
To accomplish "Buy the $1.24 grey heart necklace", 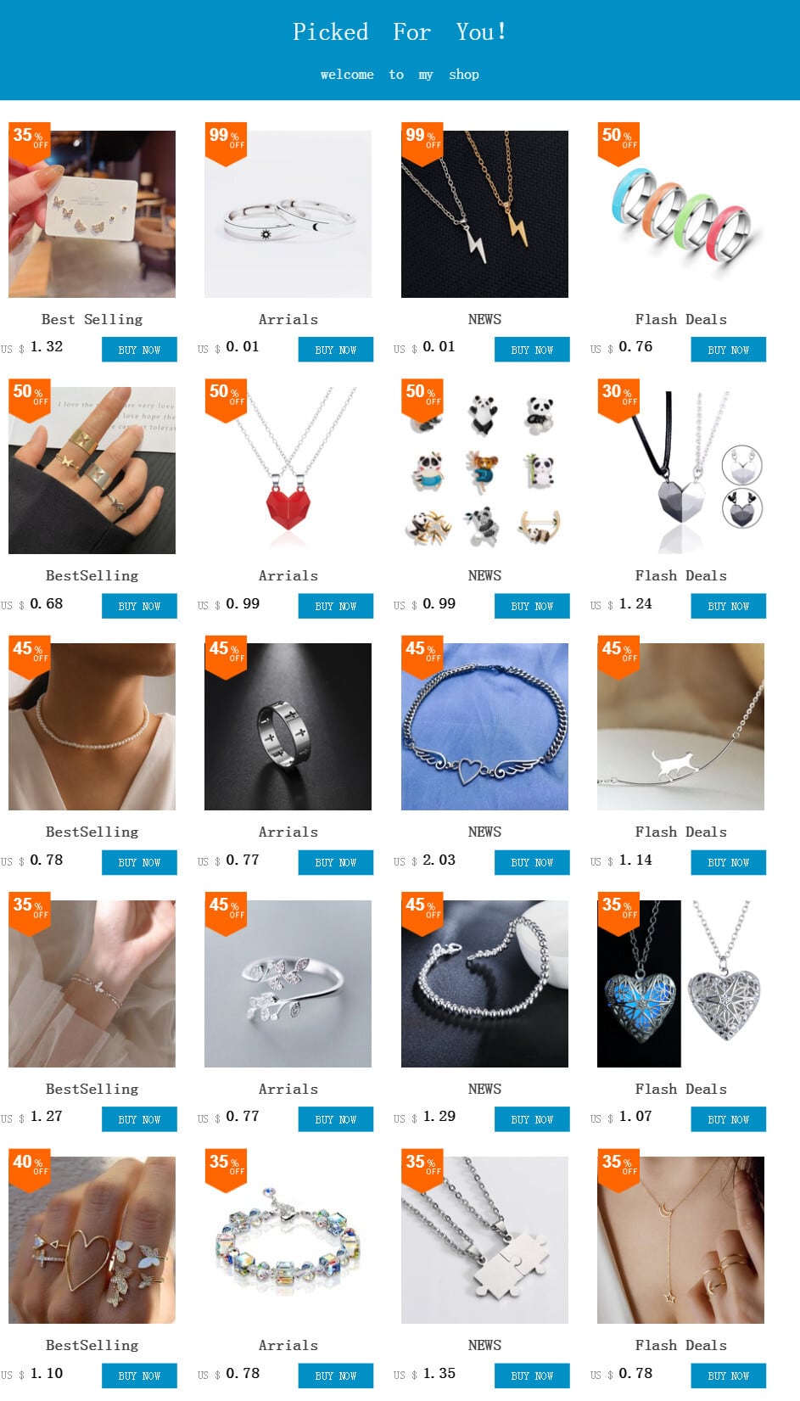I will click(x=729, y=606).
